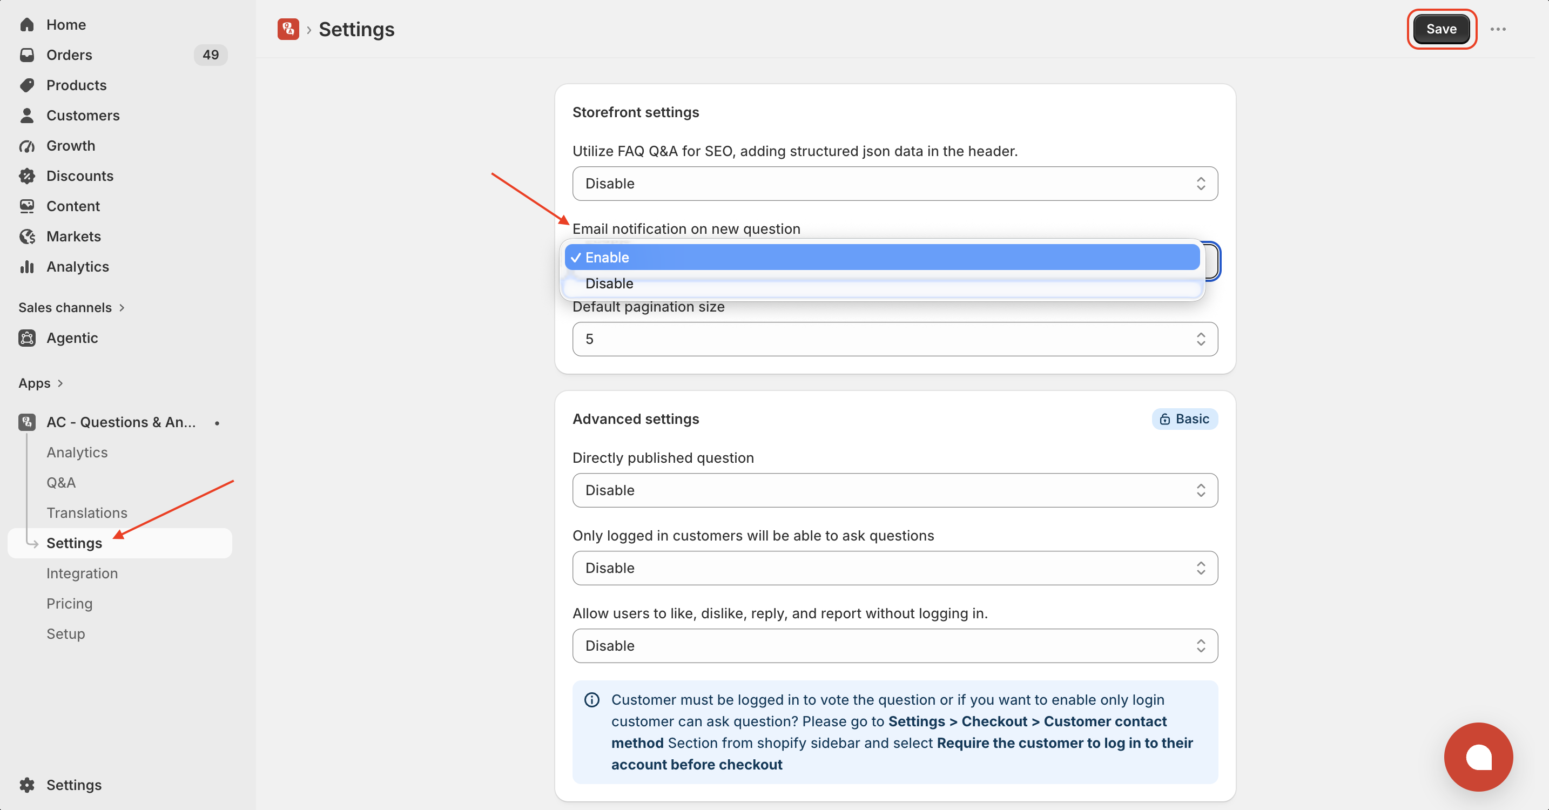This screenshot has width=1549, height=810.
Task: Open the Only logged in customers dropdown
Action: coord(895,568)
